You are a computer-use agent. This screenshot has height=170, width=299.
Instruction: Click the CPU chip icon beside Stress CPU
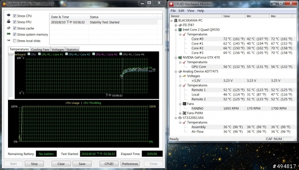point(8,15)
